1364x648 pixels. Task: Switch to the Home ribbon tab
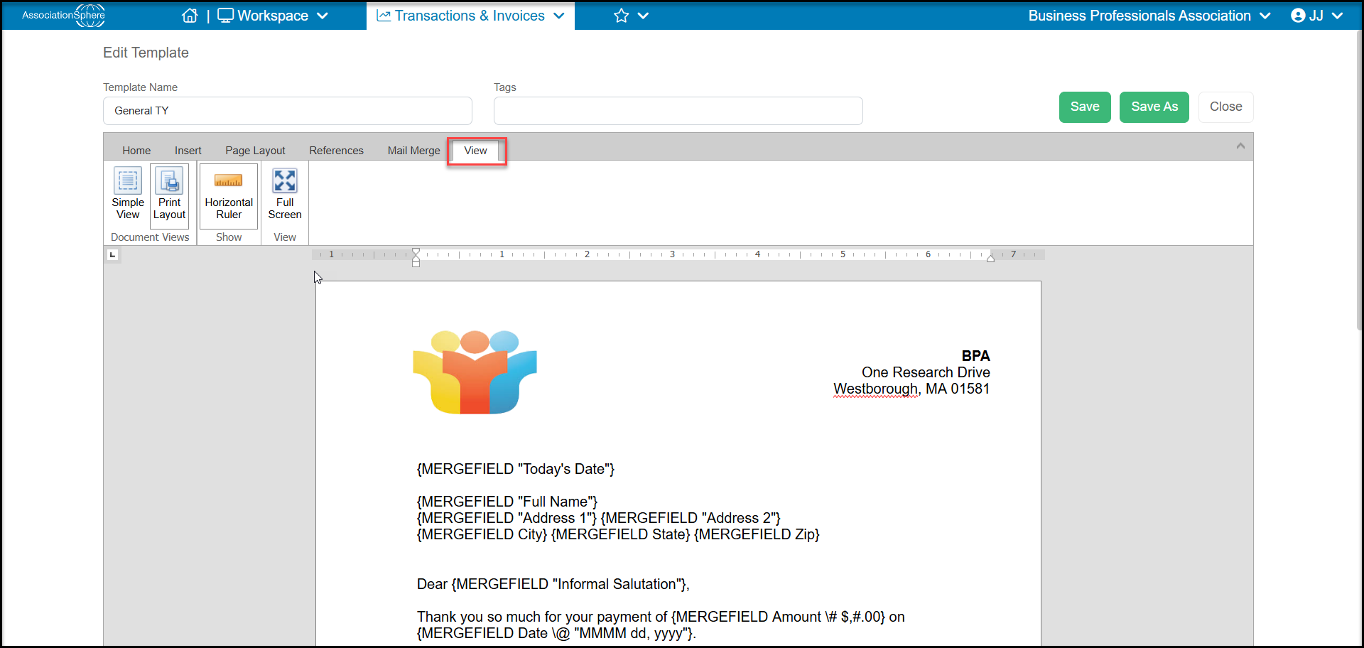coord(136,151)
